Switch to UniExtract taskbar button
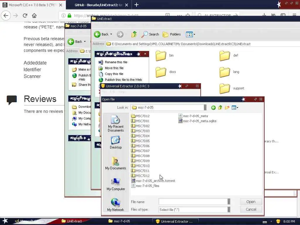 point(72,221)
